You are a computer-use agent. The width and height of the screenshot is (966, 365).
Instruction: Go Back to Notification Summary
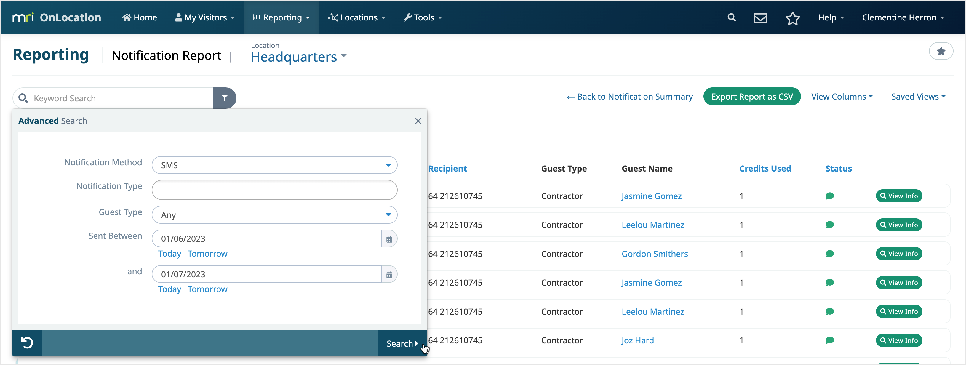(630, 97)
